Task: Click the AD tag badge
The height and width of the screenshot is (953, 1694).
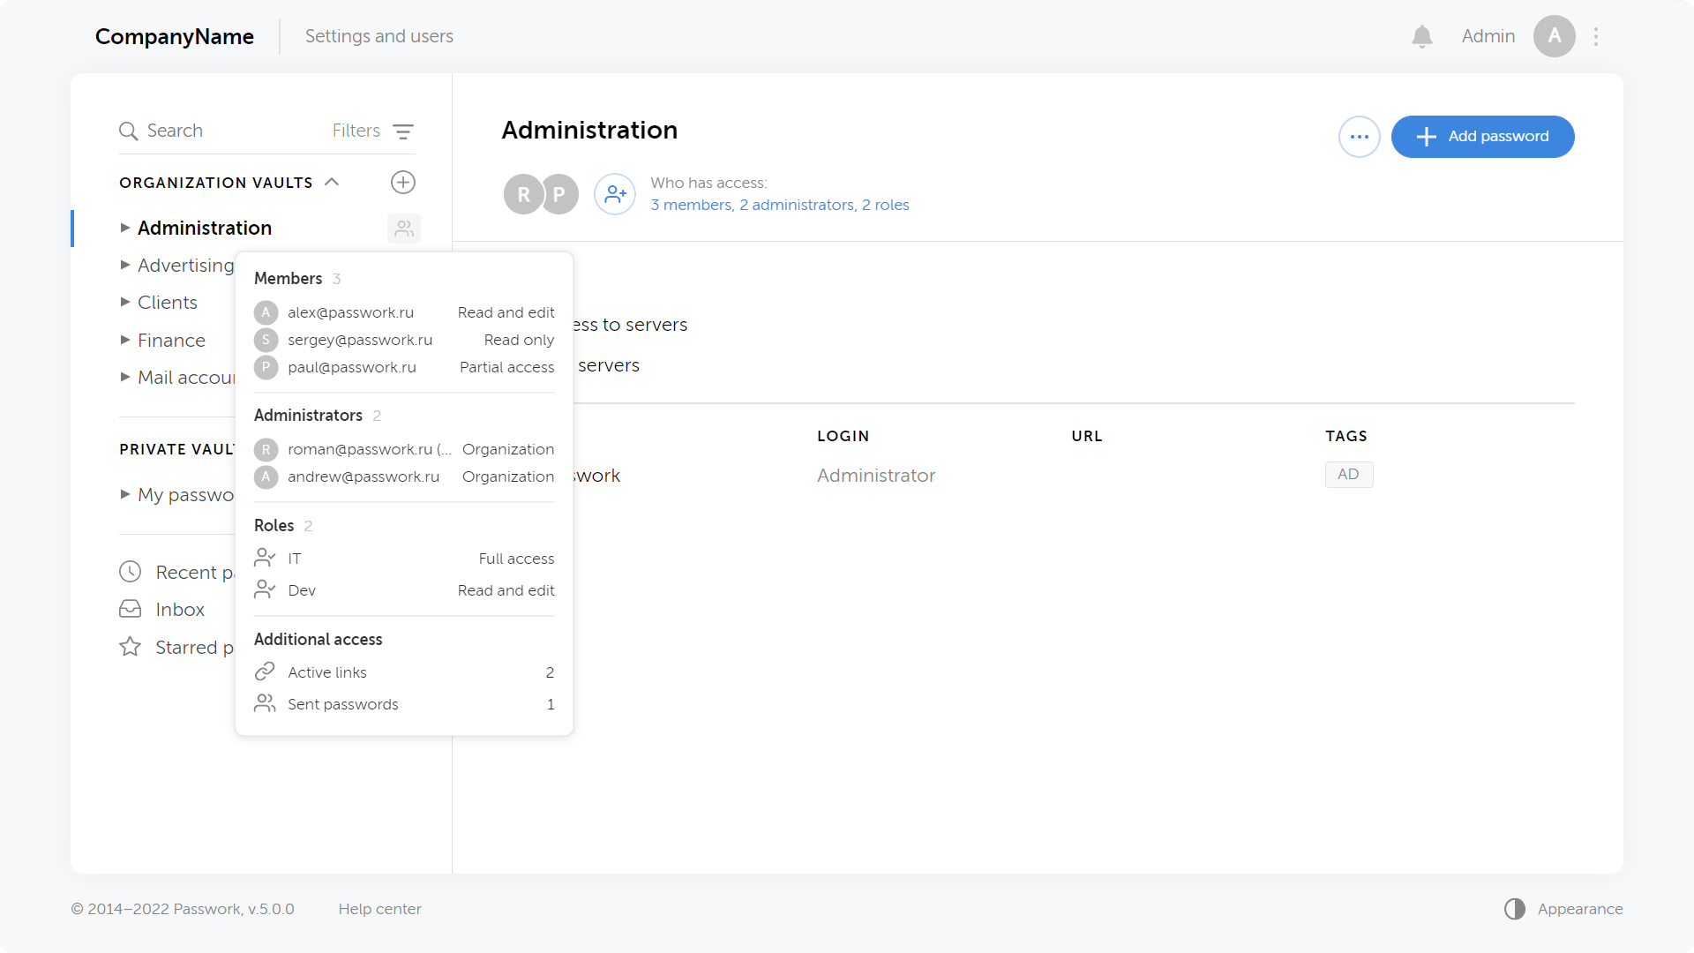Action: (x=1348, y=475)
